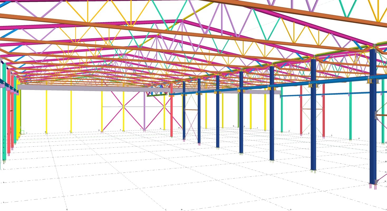
Task: Select brown strut between the right red columns
Action: pos(312,109)
